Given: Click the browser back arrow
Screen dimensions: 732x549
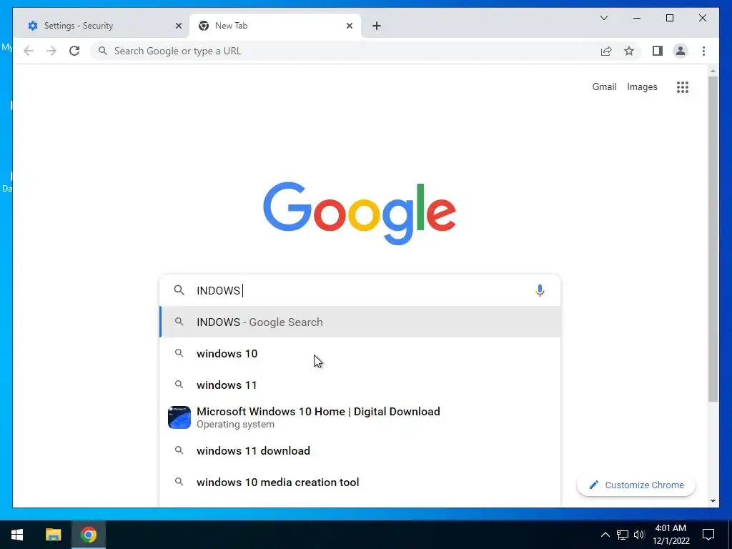Looking at the screenshot, I should (x=29, y=51).
